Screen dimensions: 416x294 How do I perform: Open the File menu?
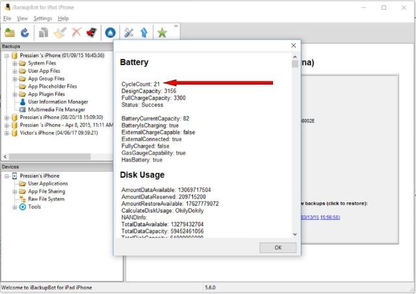click(x=7, y=18)
